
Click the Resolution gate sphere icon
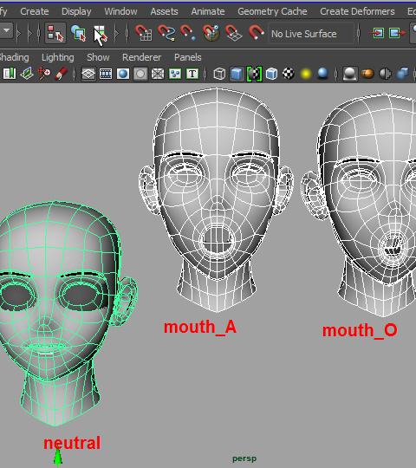(x=123, y=74)
